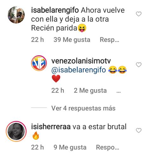The width and height of the screenshot is (152, 160).
Task: Follow the @isabelarengifo mention link
Action: point(79,70)
